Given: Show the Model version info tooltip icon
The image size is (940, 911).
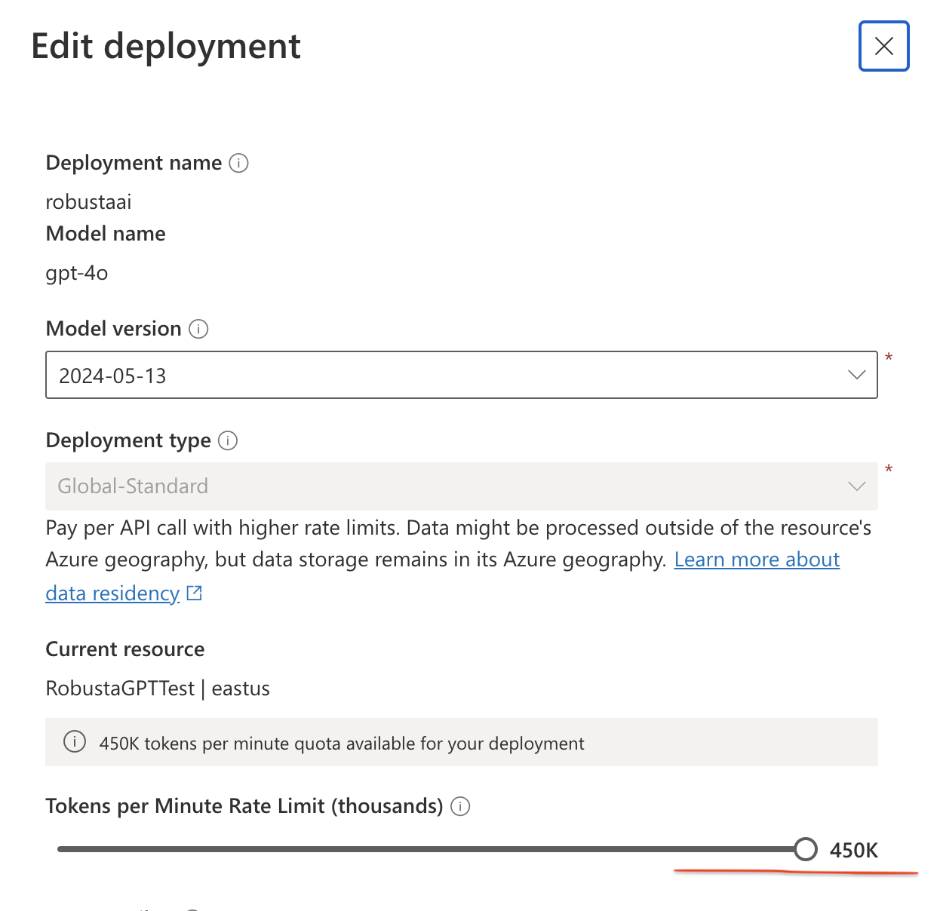Looking at the screenshot, I should tap(198, 329).
